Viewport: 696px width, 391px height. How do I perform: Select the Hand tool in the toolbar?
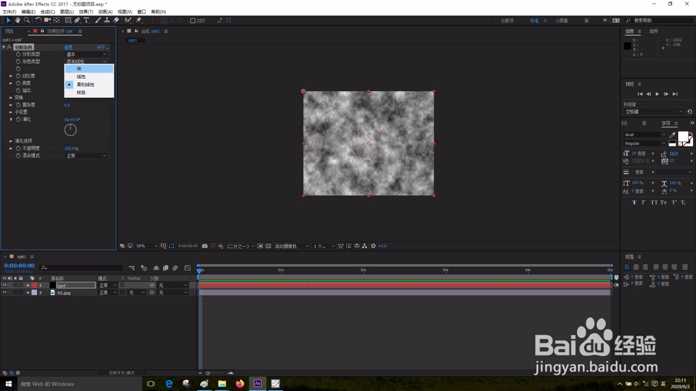click(17, 20)
